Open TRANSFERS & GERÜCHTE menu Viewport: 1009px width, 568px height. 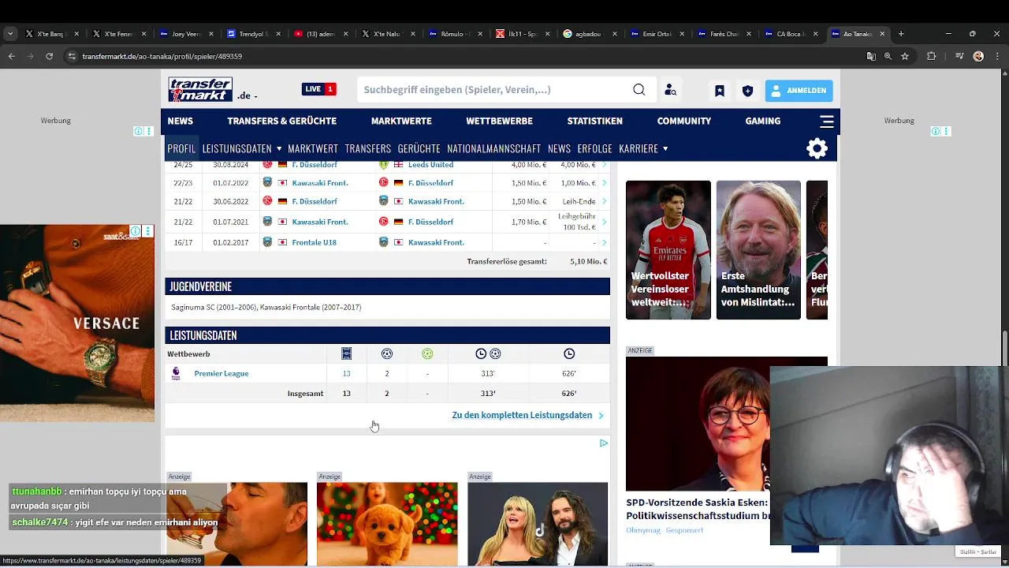pos(281,121)
